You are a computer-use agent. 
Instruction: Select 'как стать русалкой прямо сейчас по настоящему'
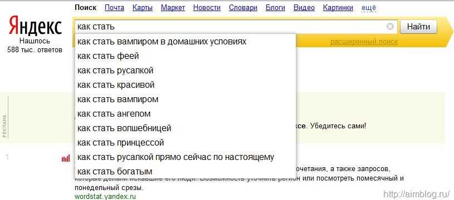point(185,157)
